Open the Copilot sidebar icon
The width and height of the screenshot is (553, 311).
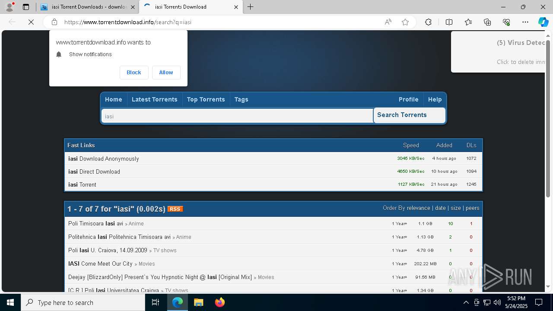pyautogui.click(x=543, y=22)
